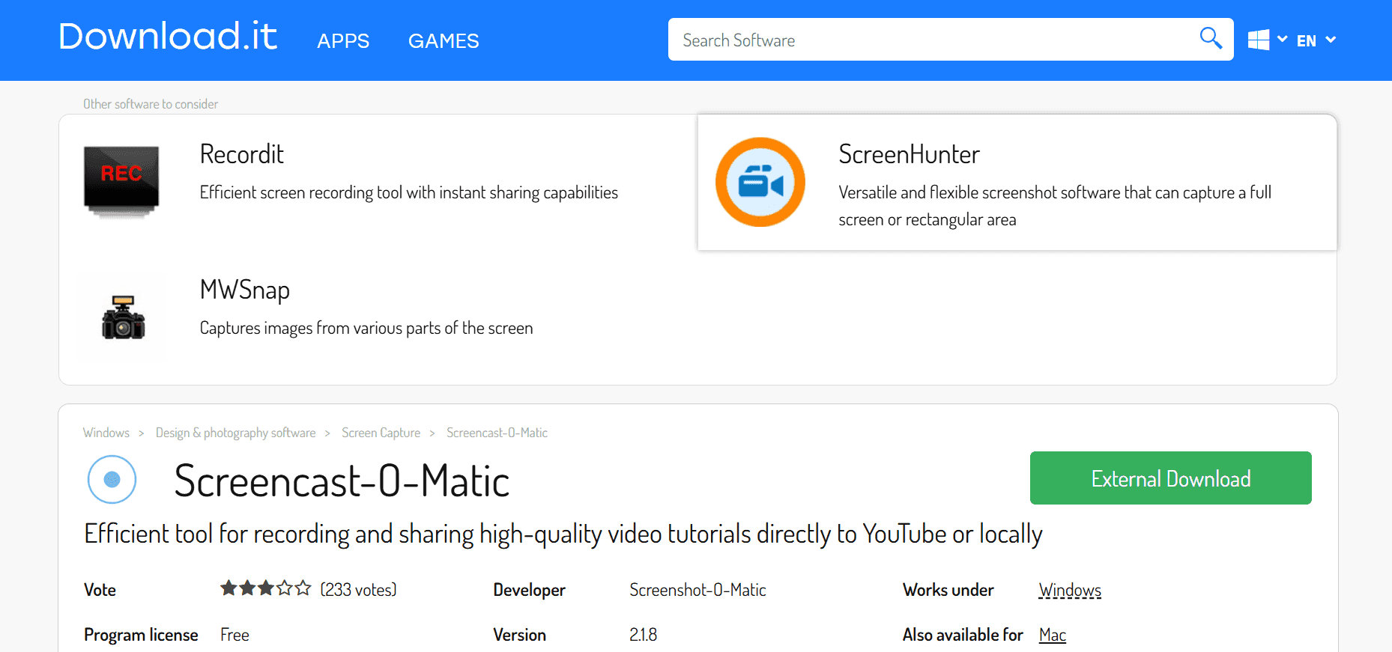The height and width of the screenshot is (652, 1392).
Task: Open the Recordit title link
Action: tap(241, 154)
